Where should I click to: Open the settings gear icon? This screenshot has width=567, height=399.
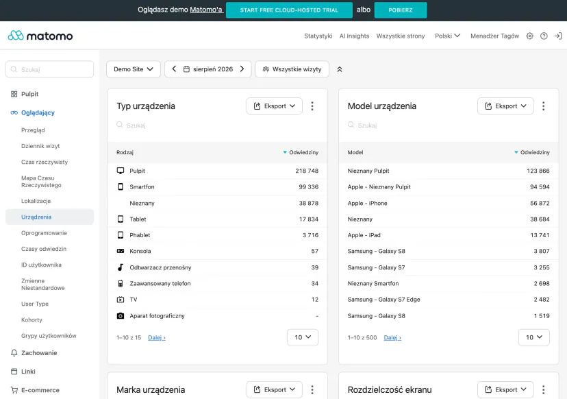point(529,36)
